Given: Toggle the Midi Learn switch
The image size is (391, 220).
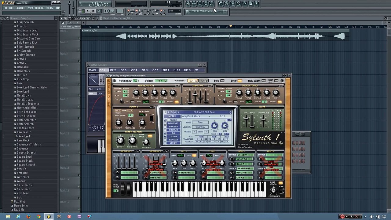Looking at the screenshot, I should pos(264,81).
